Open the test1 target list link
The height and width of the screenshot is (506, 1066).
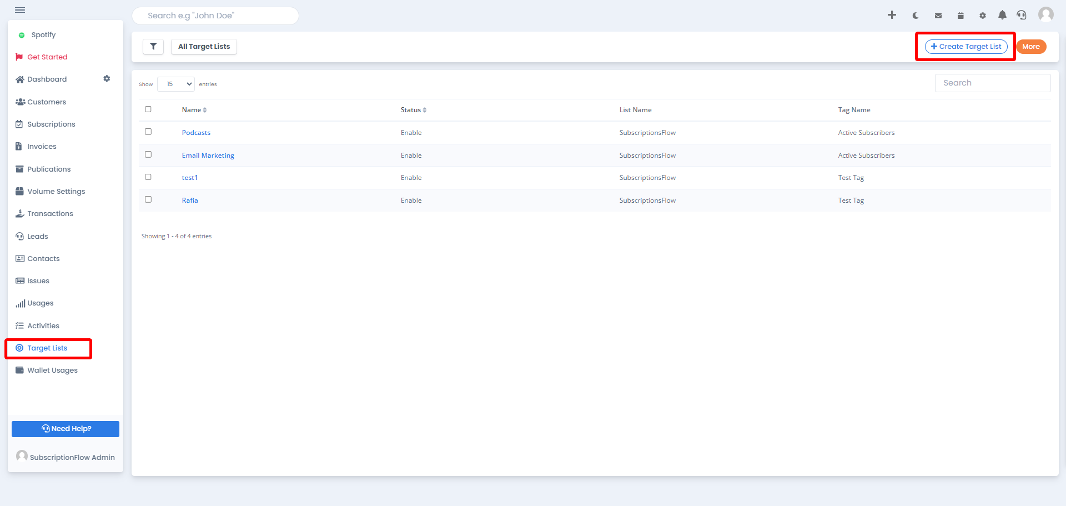189,178
